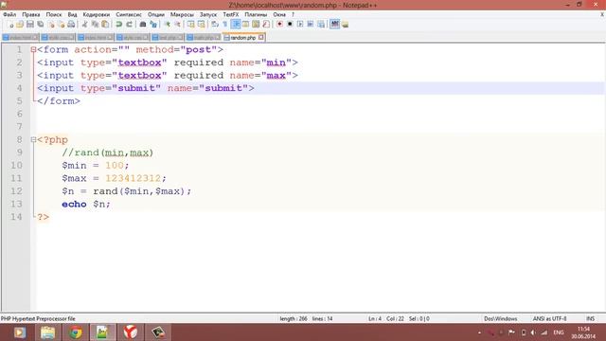Toggle the Document Map toolbar icon
Viewport: 606px width, 341px height.
256,25
